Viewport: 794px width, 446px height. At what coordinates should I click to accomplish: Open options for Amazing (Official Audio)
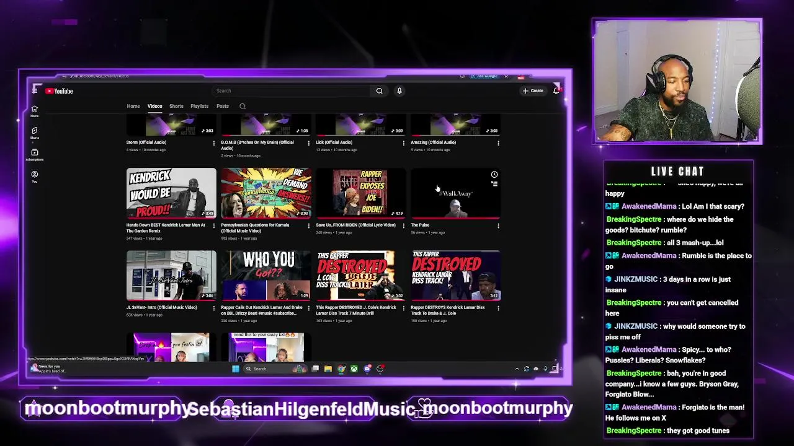coord(498,143)
